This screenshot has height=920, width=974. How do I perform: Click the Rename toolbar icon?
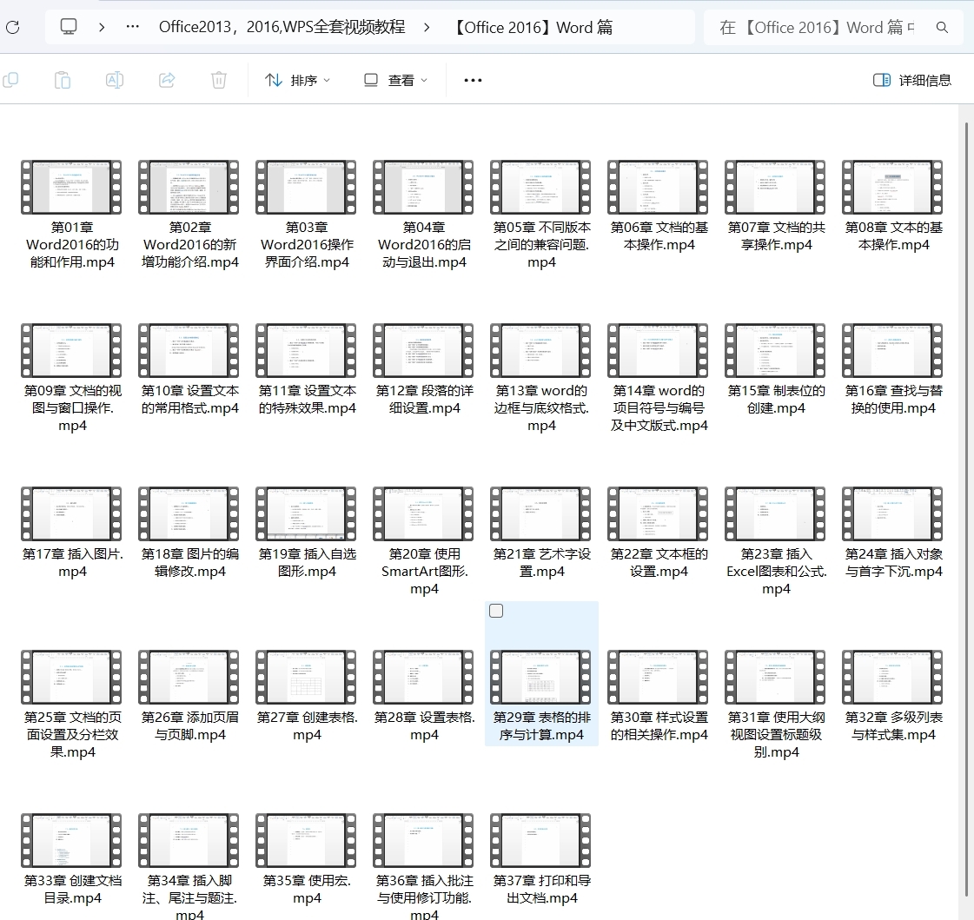[115, 80]
